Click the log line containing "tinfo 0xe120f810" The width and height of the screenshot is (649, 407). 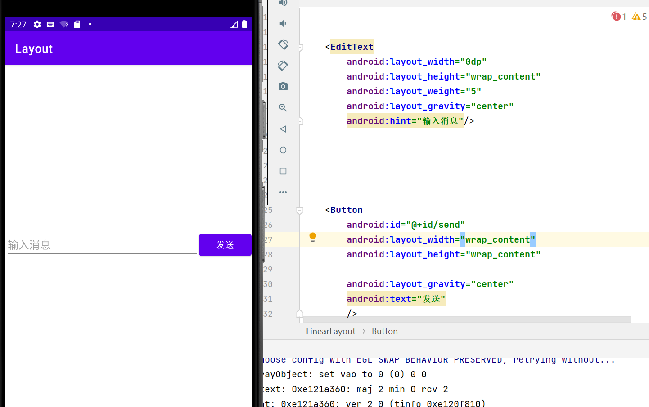(x=374, y=403)
